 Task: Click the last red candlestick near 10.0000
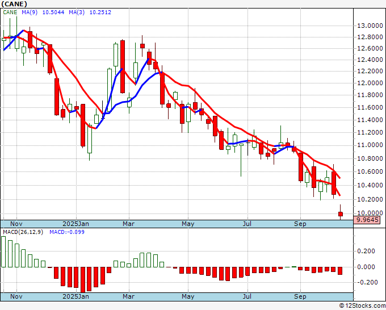tap(341, 214)
